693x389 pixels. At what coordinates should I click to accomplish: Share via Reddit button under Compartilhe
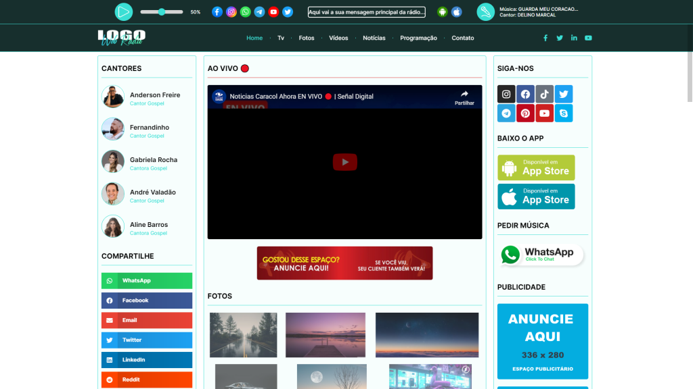pos(147,380)
